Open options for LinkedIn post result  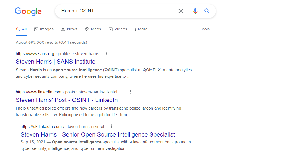pyautogui.click(x=131, y=92)
